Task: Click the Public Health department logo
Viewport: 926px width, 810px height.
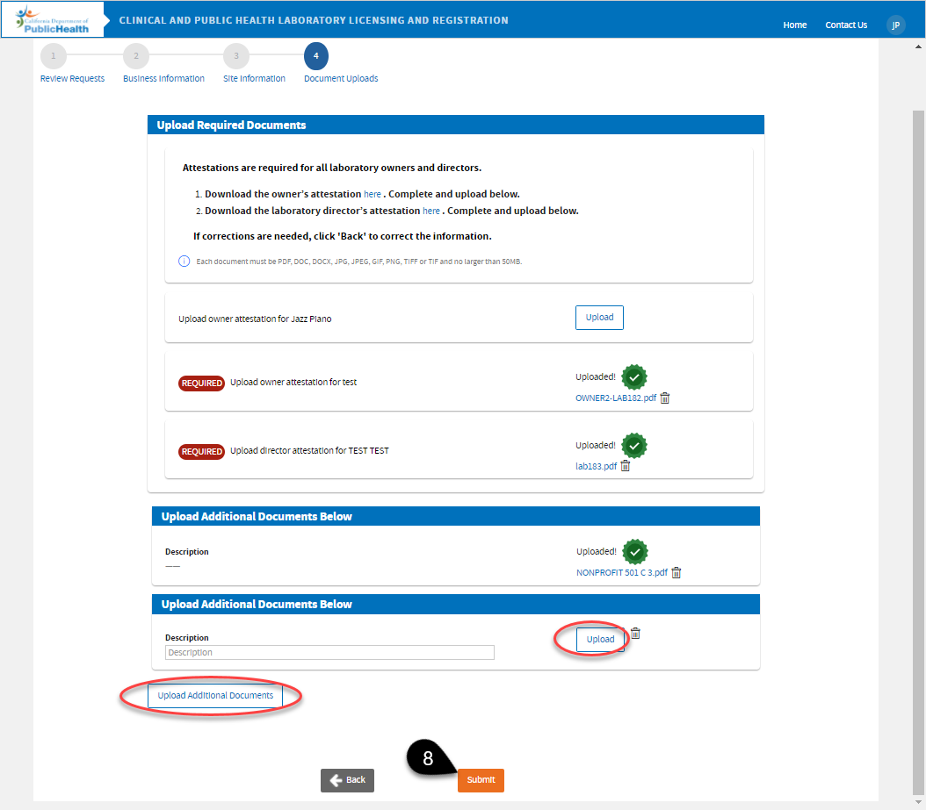Action: (x=53, y=19)
